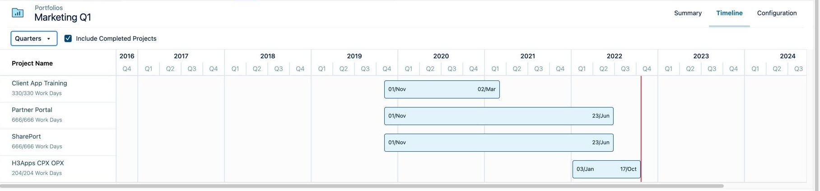The height and width of the screenshot is (191, 820).
Task: Click the Portfolios breadcrumb link
Action: (x=49, y=8)
